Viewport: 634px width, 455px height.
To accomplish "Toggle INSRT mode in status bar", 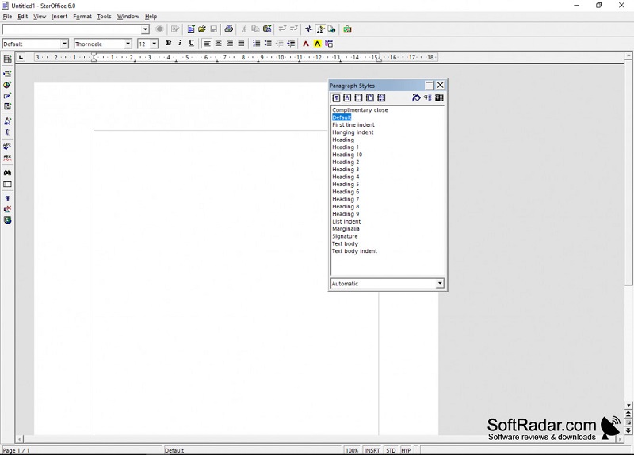I will click(372, 450).
